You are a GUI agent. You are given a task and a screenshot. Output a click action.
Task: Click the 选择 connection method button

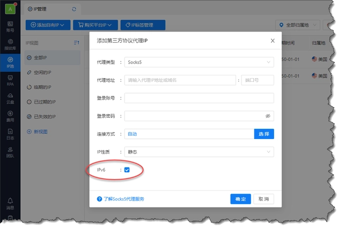click(264, 134)
